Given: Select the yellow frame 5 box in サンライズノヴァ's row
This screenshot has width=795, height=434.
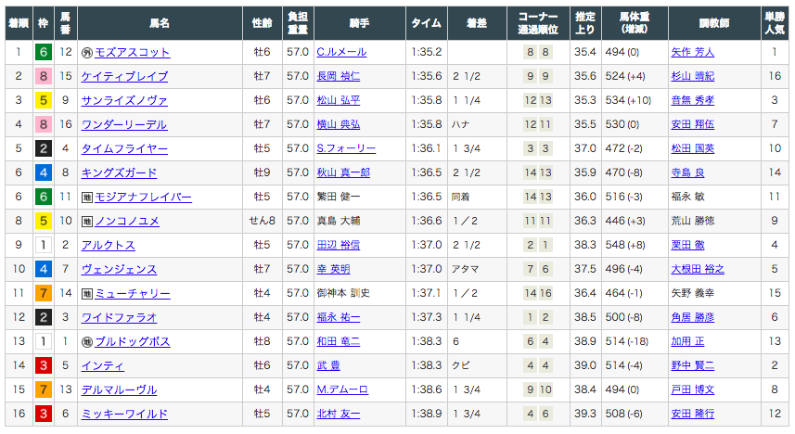Looking at the screenshot, I should point(44,100).
